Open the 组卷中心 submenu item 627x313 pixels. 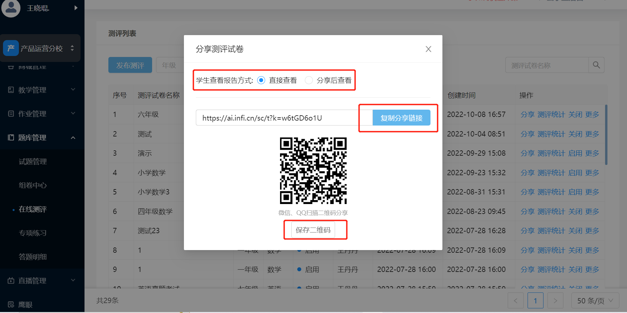[x=33, y=185]
